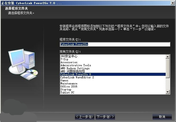Pick Games folder in list
The width and height of the screenshot is (176, 122).
pos(113,80)
